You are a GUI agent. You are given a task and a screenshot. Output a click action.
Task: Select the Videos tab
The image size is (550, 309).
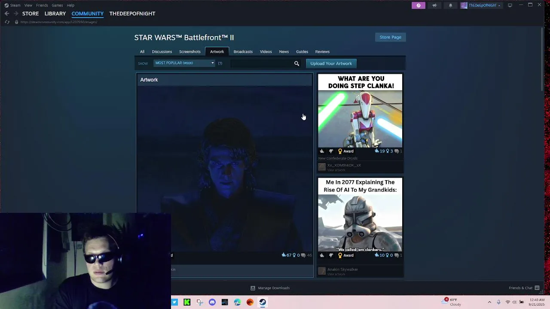[266, 51]
